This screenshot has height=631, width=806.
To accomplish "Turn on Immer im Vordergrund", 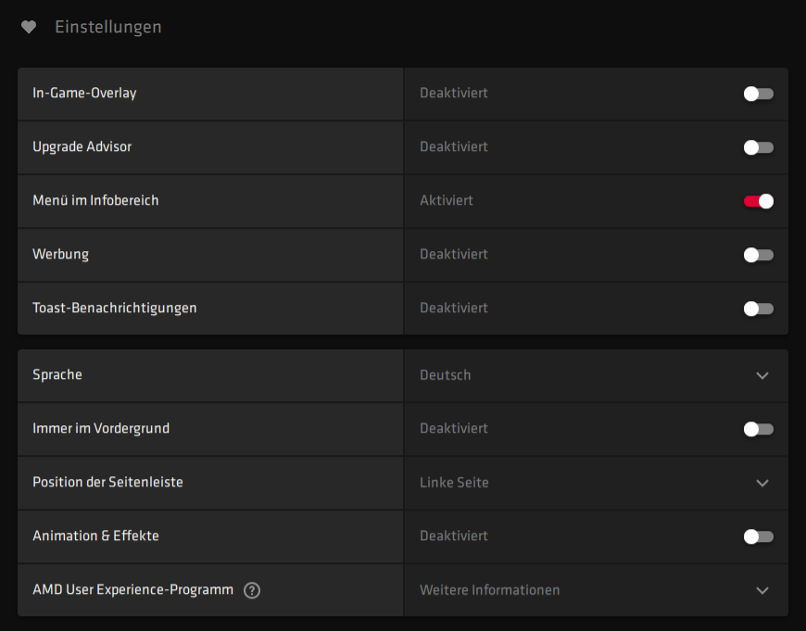I will click(757, 429).
